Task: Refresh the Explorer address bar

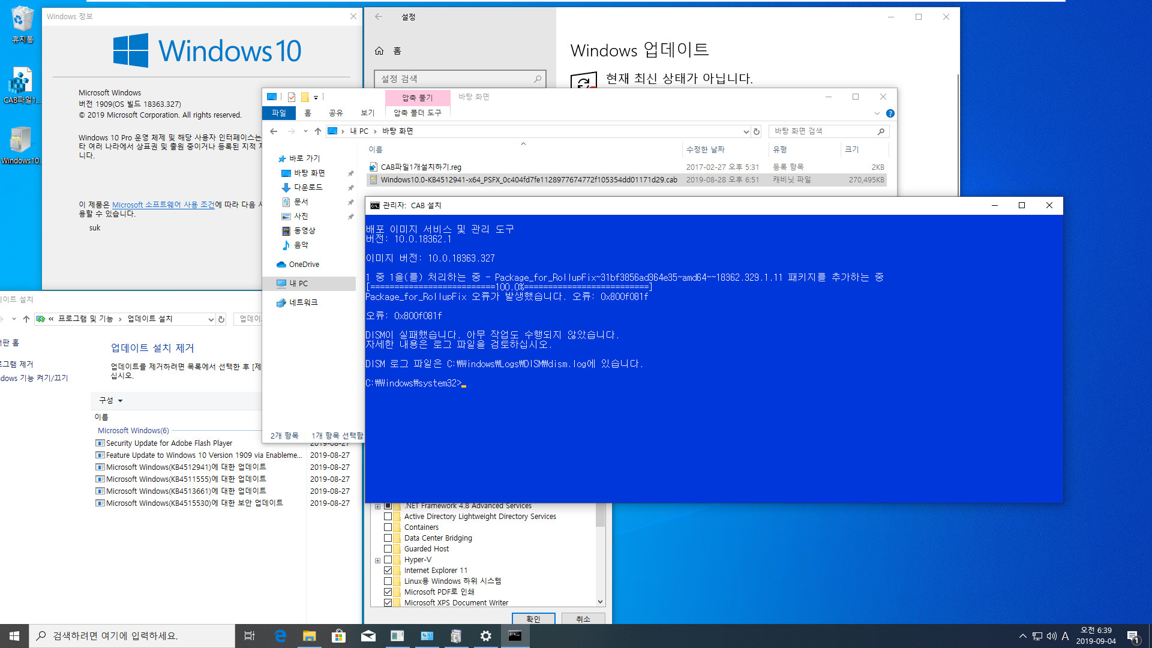Action: pyautogui.click(x=757, y=131)
